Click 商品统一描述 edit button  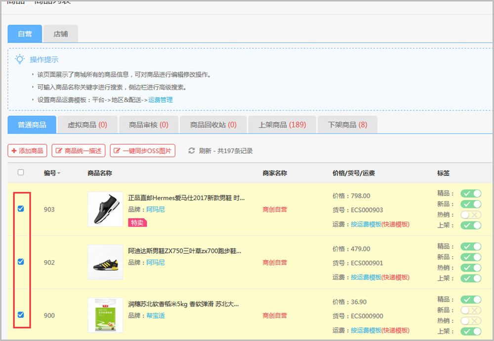pos(79,151)
